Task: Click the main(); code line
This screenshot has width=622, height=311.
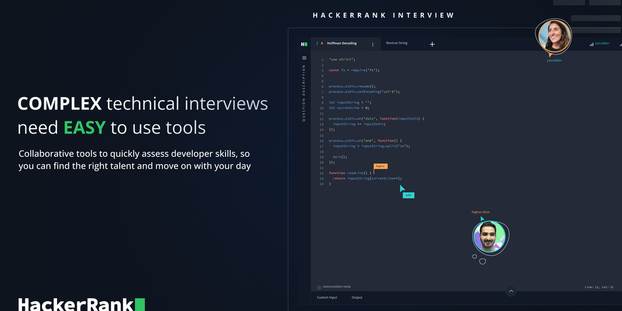Action: [340, 157]
